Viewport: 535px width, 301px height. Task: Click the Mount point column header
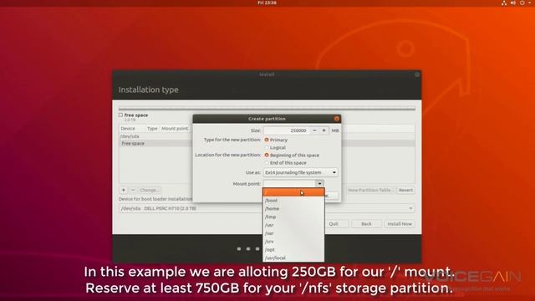click(x=175, y=129)
